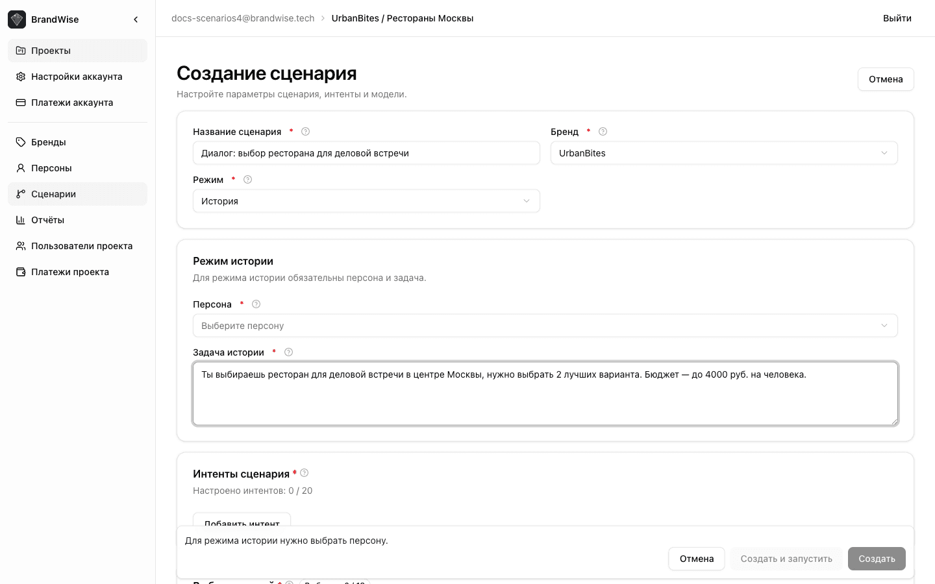Open the Выберите персону dropdown
The width and height of the screenshot is (935, 584).
pyautogui.click(x=545, y=325)
